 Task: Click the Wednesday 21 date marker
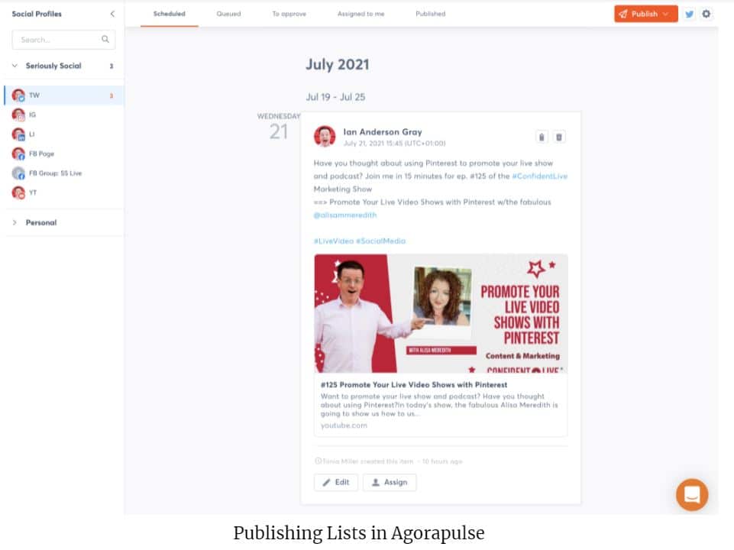pyautogui.click(x=279, y=126)
